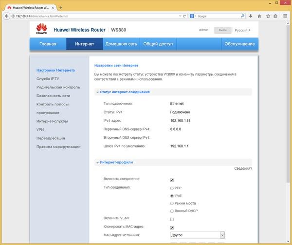
Task: Click the Google search input field
Action: [218, 16]
